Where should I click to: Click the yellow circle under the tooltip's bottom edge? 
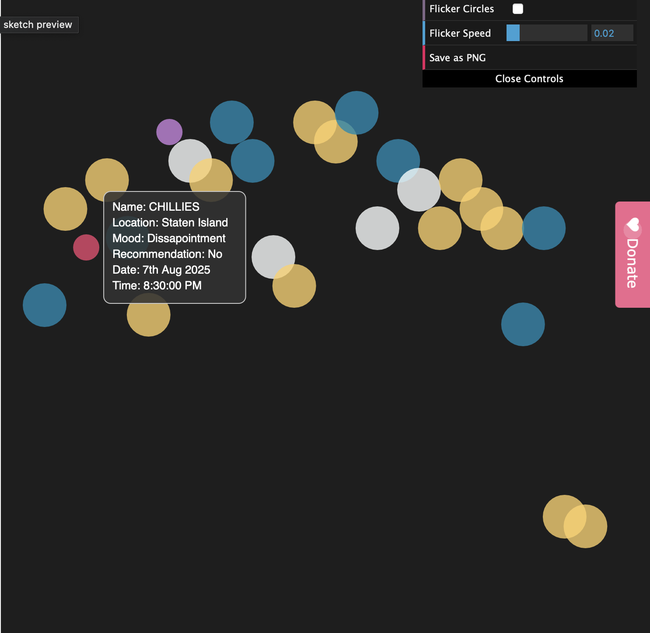point(149,319)
